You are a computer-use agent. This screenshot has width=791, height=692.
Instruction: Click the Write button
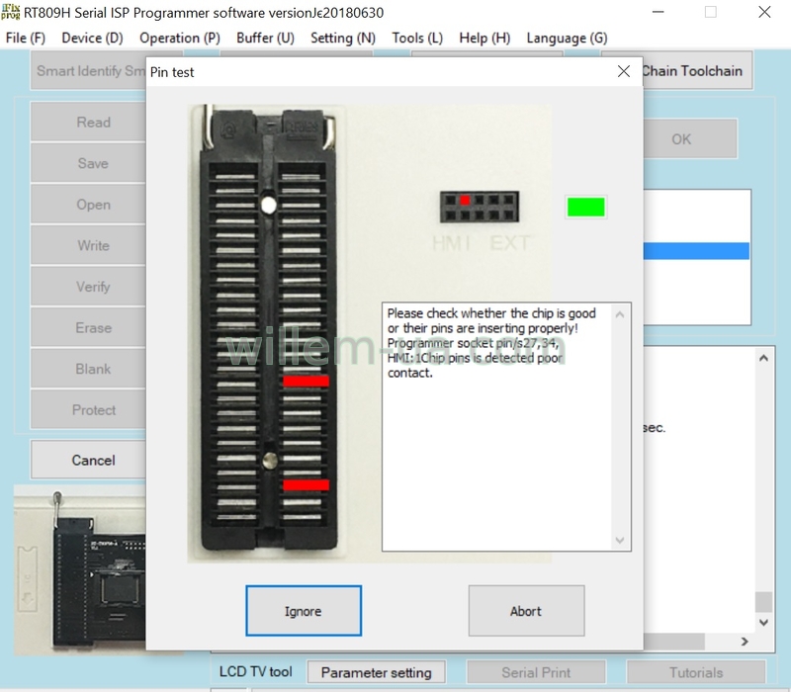pyautogui.click(x=88, y=245)
